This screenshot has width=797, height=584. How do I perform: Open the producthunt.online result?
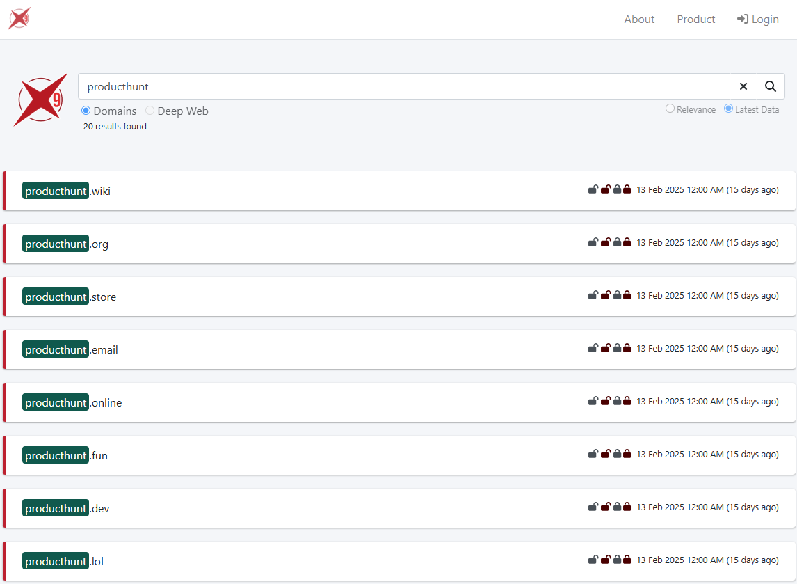[x=72, y=402]
